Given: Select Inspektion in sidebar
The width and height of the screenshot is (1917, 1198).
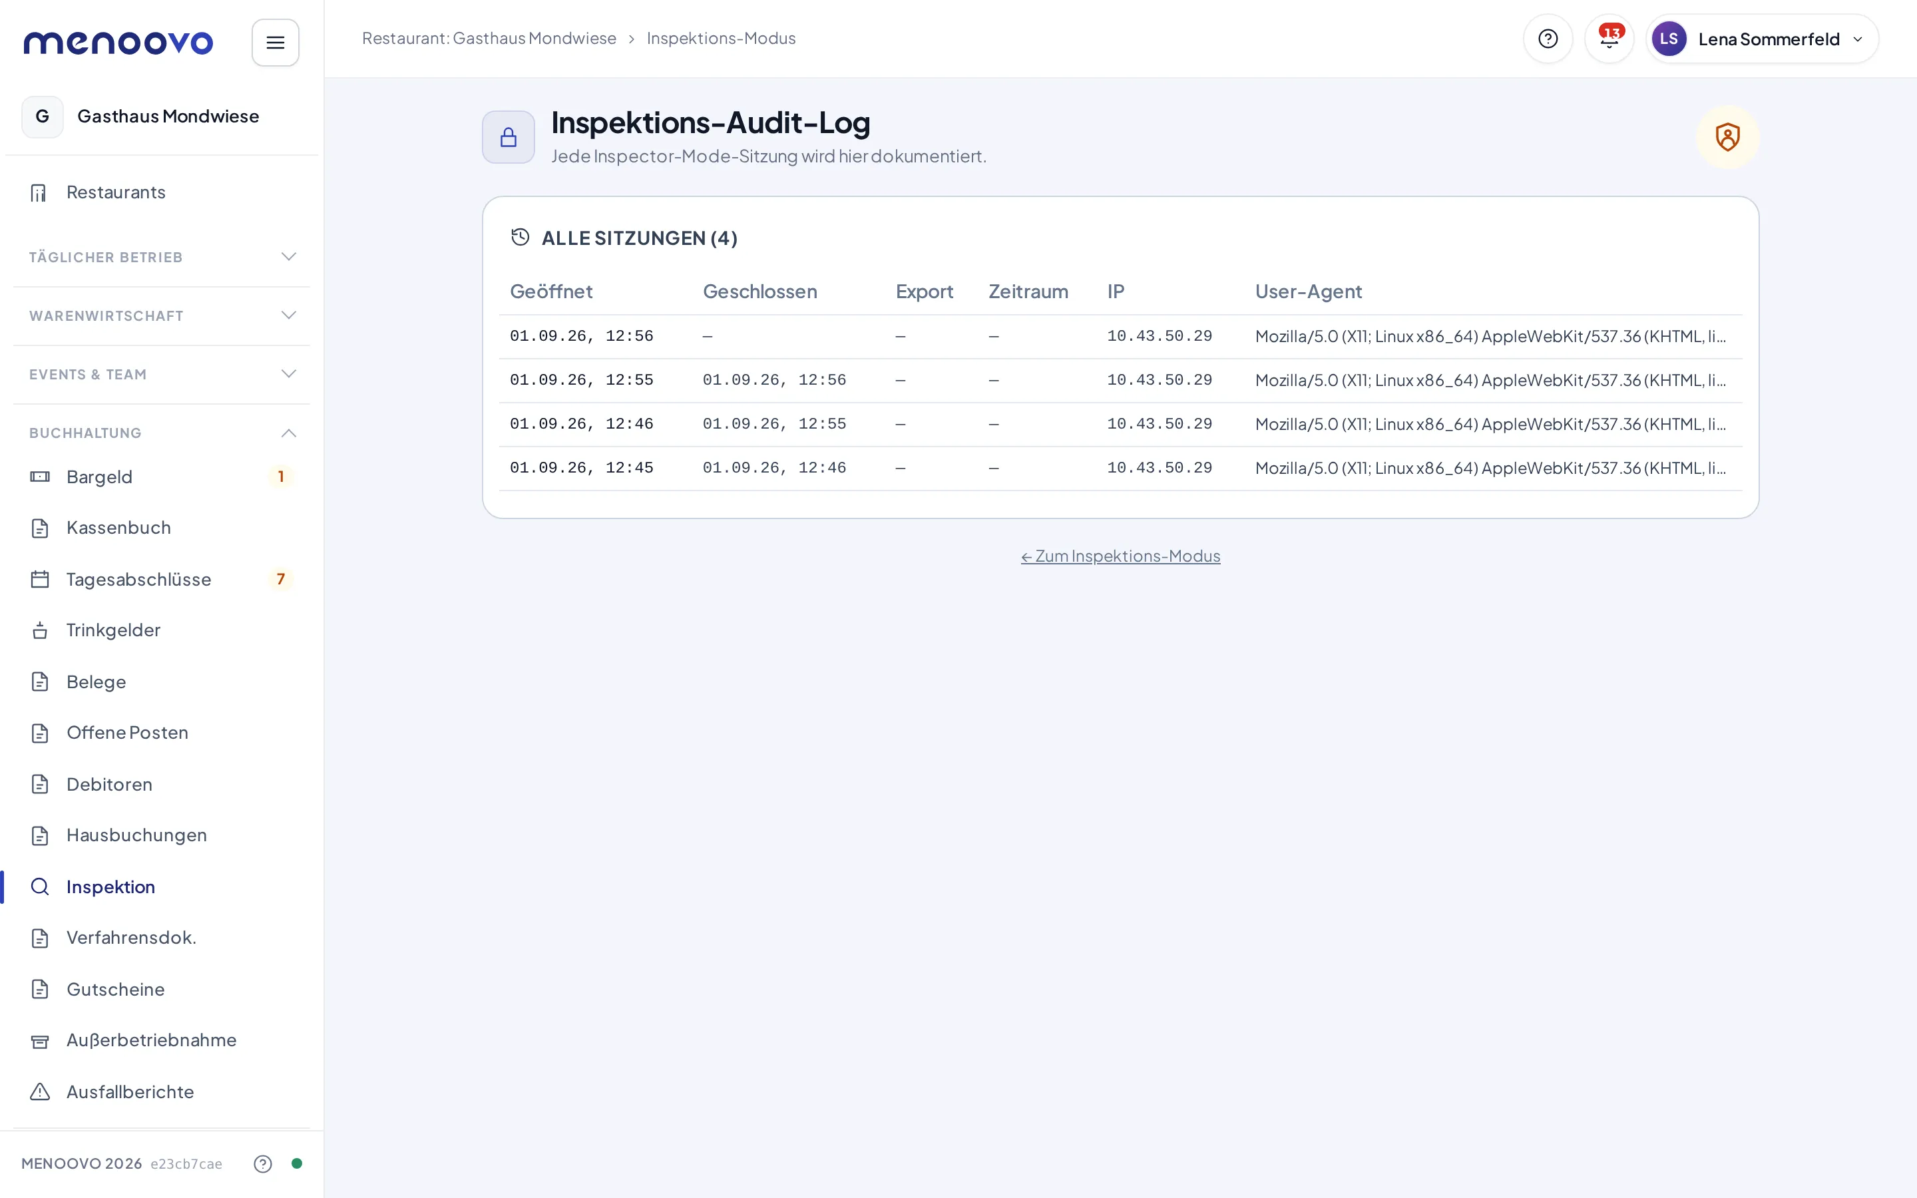Looking at the screenshot, I should click(162, 887).
